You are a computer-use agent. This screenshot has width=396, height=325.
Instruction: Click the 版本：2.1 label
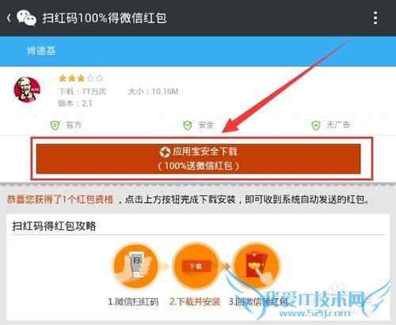75,104
